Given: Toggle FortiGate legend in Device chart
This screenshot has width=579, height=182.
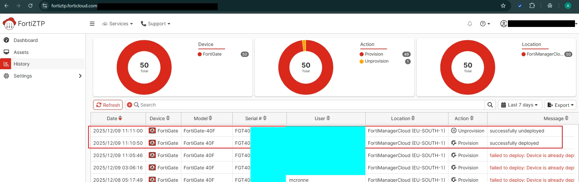Looking at the screenshot, I should point(210,54).
